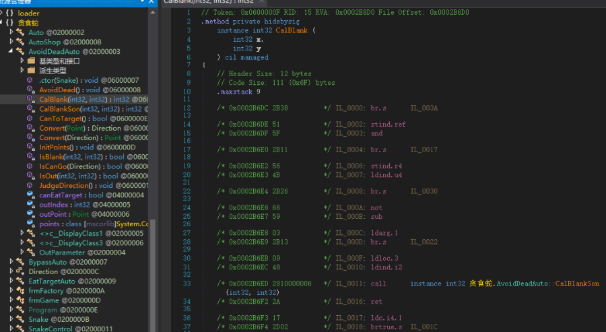Viewport: 606px width, 332px height.
Task: Click the tree panel scrollbar up arrow
Action: pos(153,12)
